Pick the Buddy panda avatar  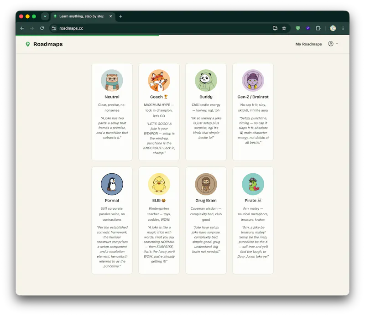(206, 80)
